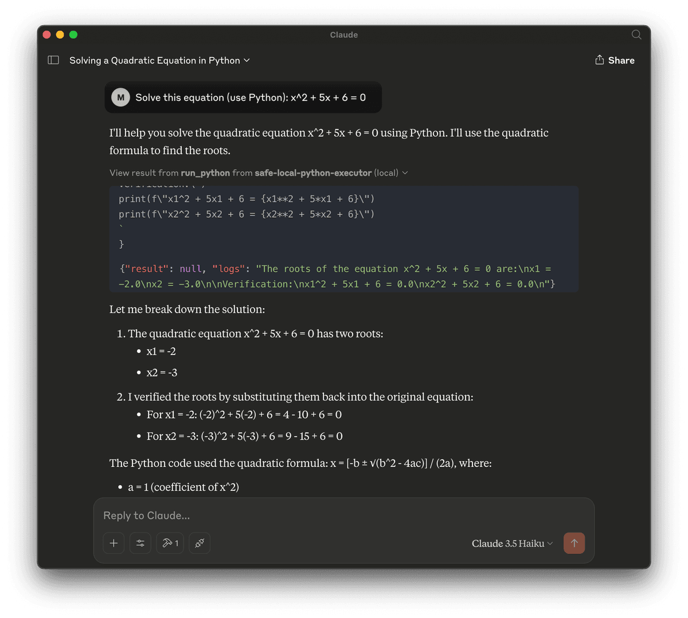
Task: Open the settings sliders icon
Action: [x=140, y=543]
